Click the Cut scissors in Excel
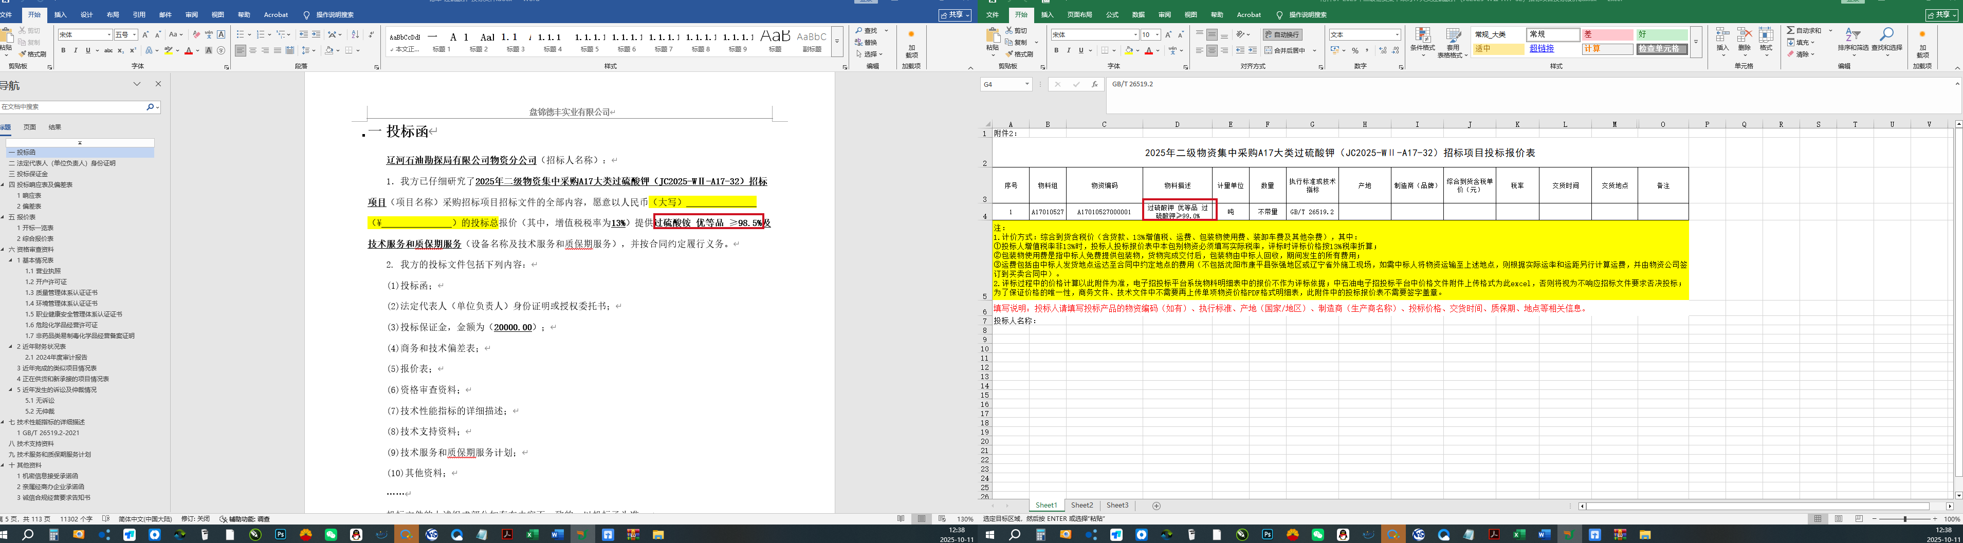Viewport: 1963px width, 543px height. tap(1016, 30)
